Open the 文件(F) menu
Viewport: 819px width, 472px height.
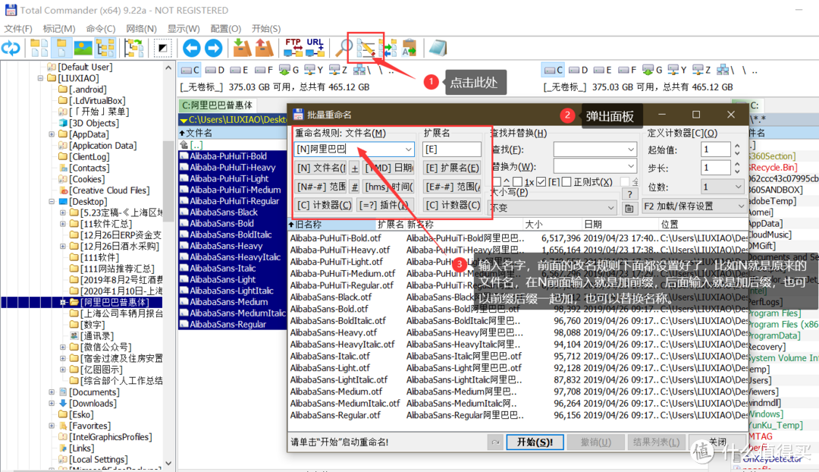[x=18, y=29]
